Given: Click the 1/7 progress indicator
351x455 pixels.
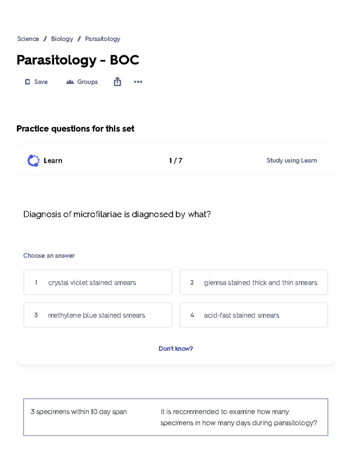Looking at the screenshot, I should click(175, 160).
